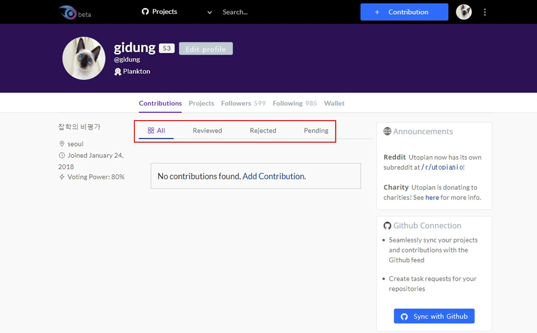Screen dimensions: 537x333
Task: Click the charity 'here' link
Action: point(432,197)
